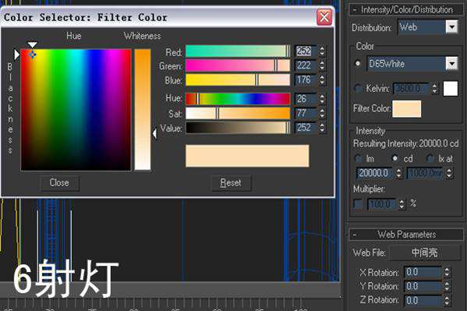Open the Distribution Web dropdown
The width and height of the screenshot is (467, 311).
coord(452,27)
